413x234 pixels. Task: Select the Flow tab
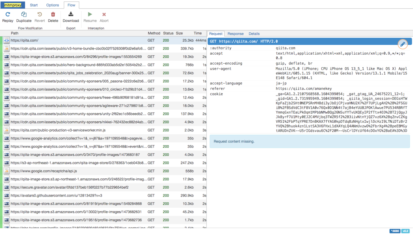71,5
